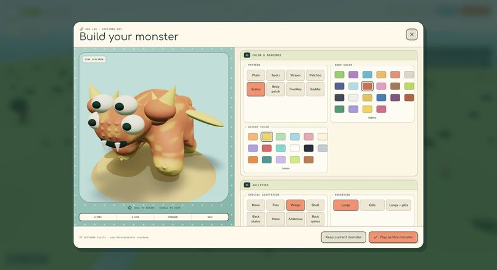This screenshot has height=270, width=497.
Task: Select Lungs + gills breathing
Action: pos(399,205)
